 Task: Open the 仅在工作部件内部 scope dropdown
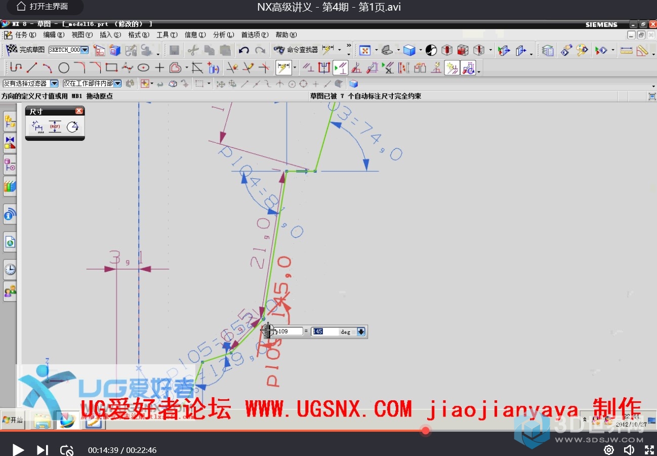pyautogui.click(x=117, y=84)
